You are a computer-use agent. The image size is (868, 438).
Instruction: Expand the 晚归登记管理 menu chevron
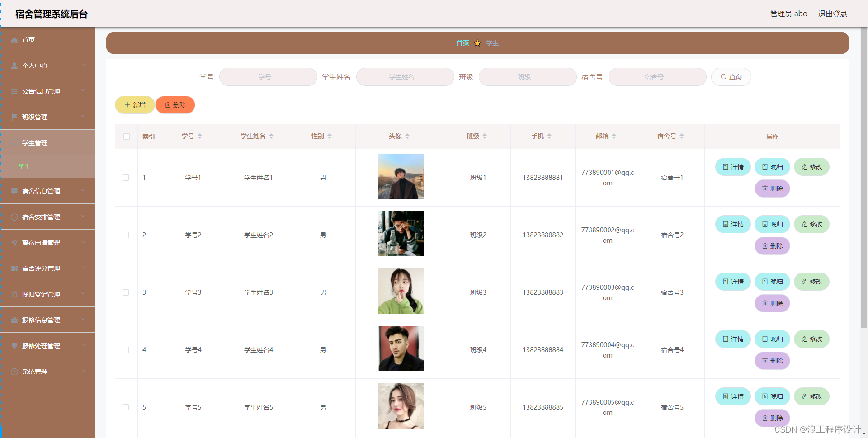[x=83, y=294]
